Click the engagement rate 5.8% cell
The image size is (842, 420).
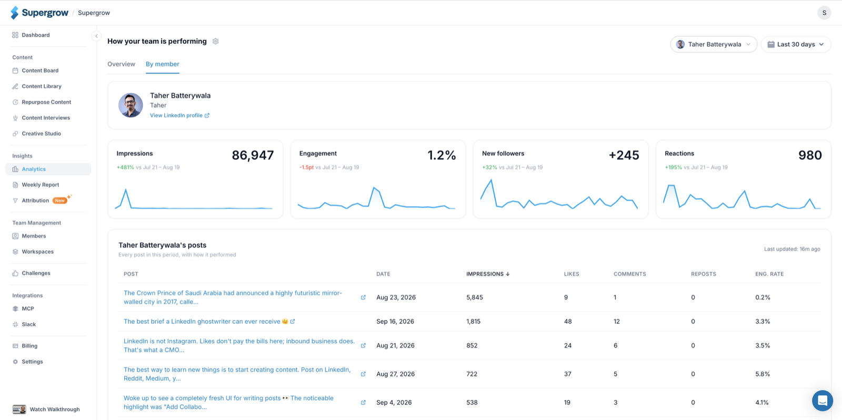(763, 374)
